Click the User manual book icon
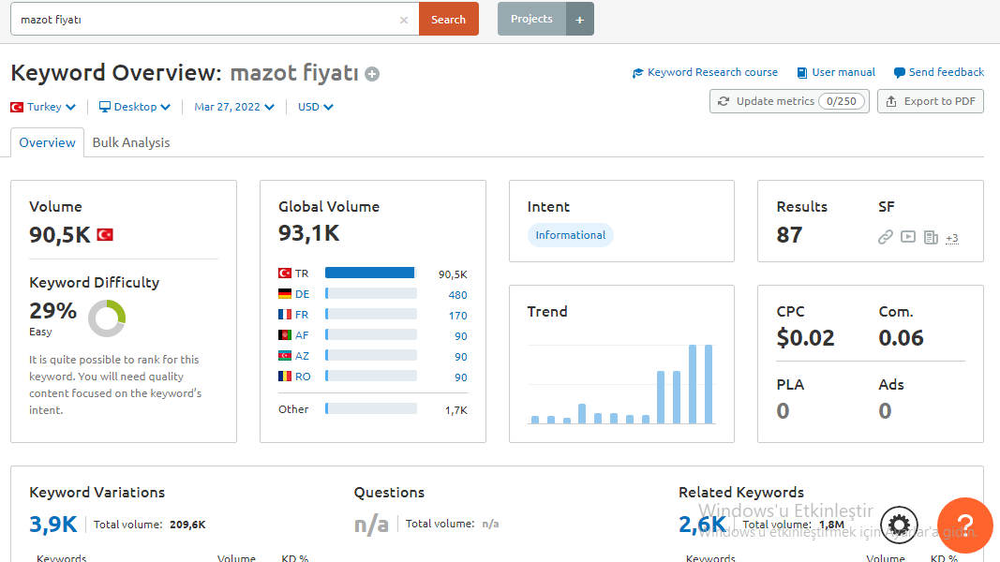The width and height of the screenshot is (1000, 562). coord(802,73)
